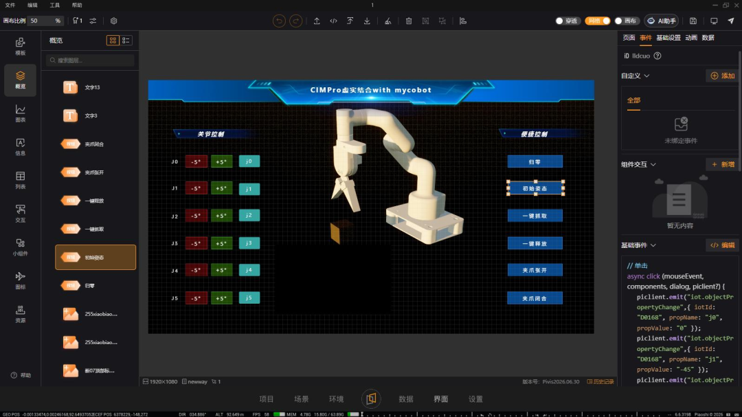Open the 图表 charts sidebar panel
Viewport: 742px width, 417px height.
tap(21, 113)
